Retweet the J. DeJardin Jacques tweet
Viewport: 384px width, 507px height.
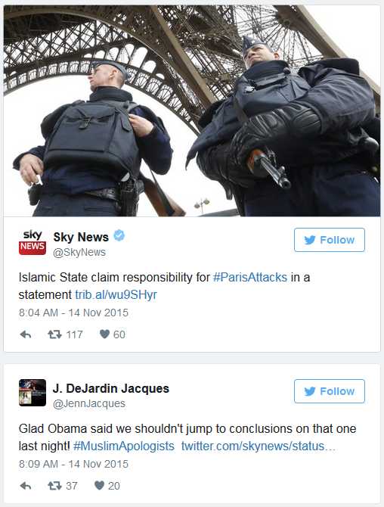point(54,486)
